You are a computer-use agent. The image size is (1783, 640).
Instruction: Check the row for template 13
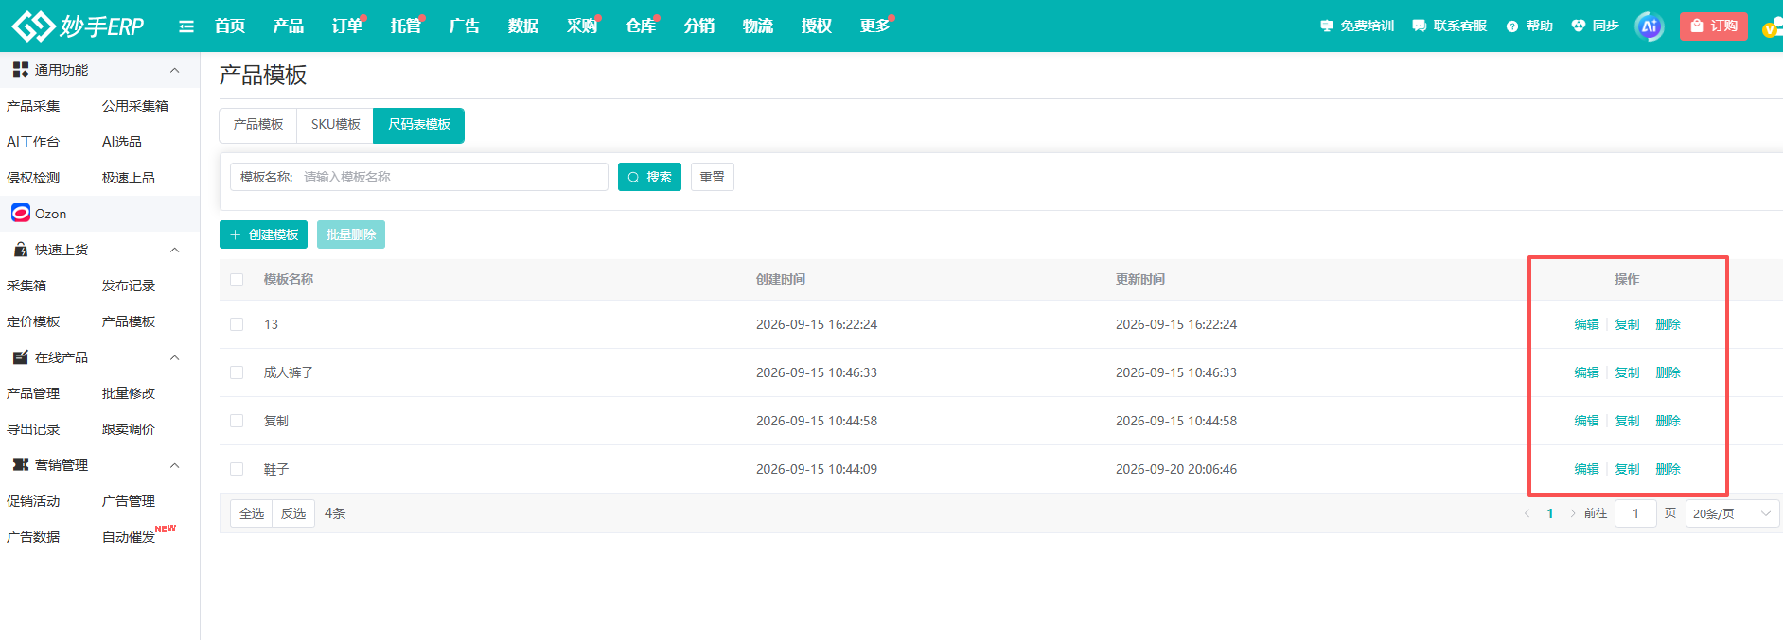[237, 324]
